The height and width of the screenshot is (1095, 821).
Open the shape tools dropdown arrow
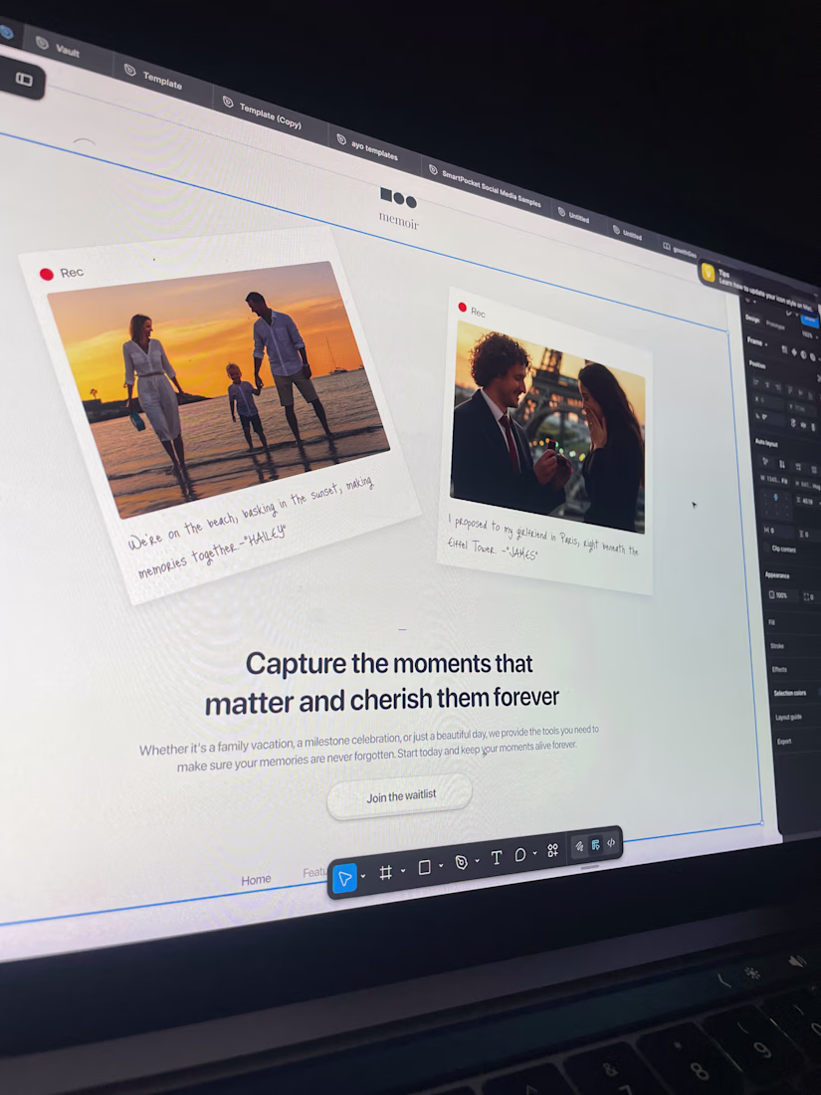(441, 866)
